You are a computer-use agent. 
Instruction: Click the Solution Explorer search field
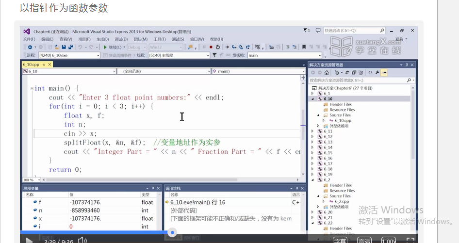click(362, 80)
